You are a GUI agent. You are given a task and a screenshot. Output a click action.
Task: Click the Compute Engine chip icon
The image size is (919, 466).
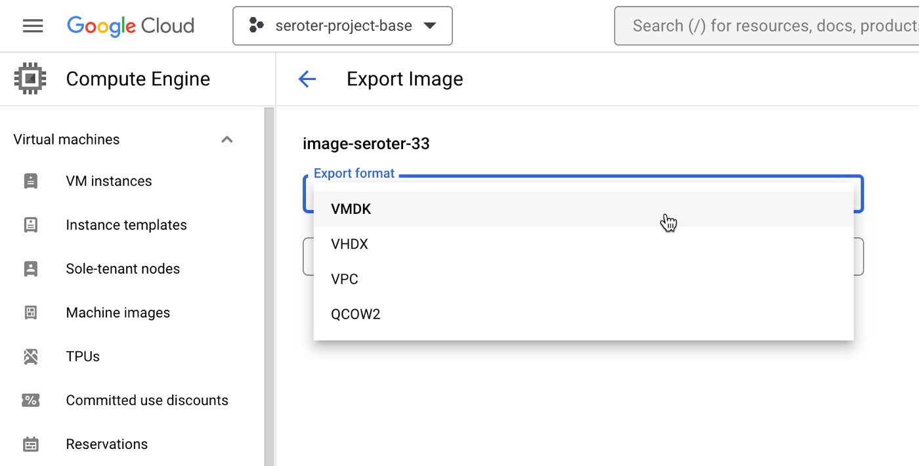point(30,79)
